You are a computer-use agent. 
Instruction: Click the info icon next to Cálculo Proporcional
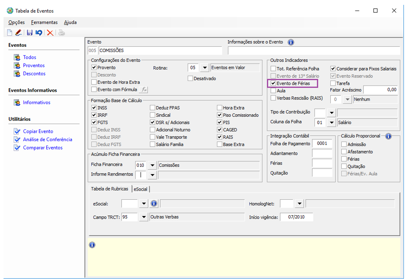[x=388, y=136]
